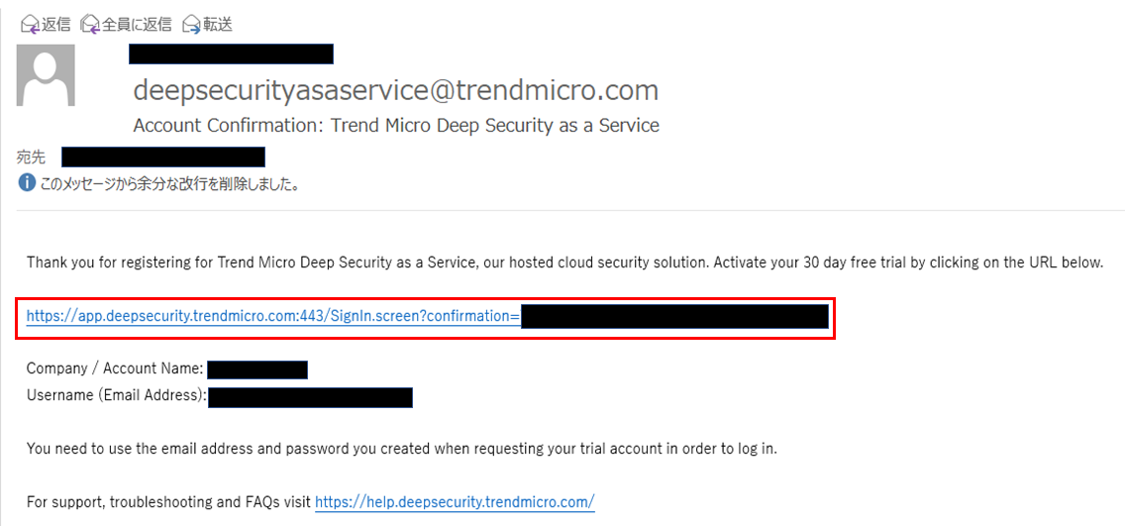Click the redacted username email value

310,397
